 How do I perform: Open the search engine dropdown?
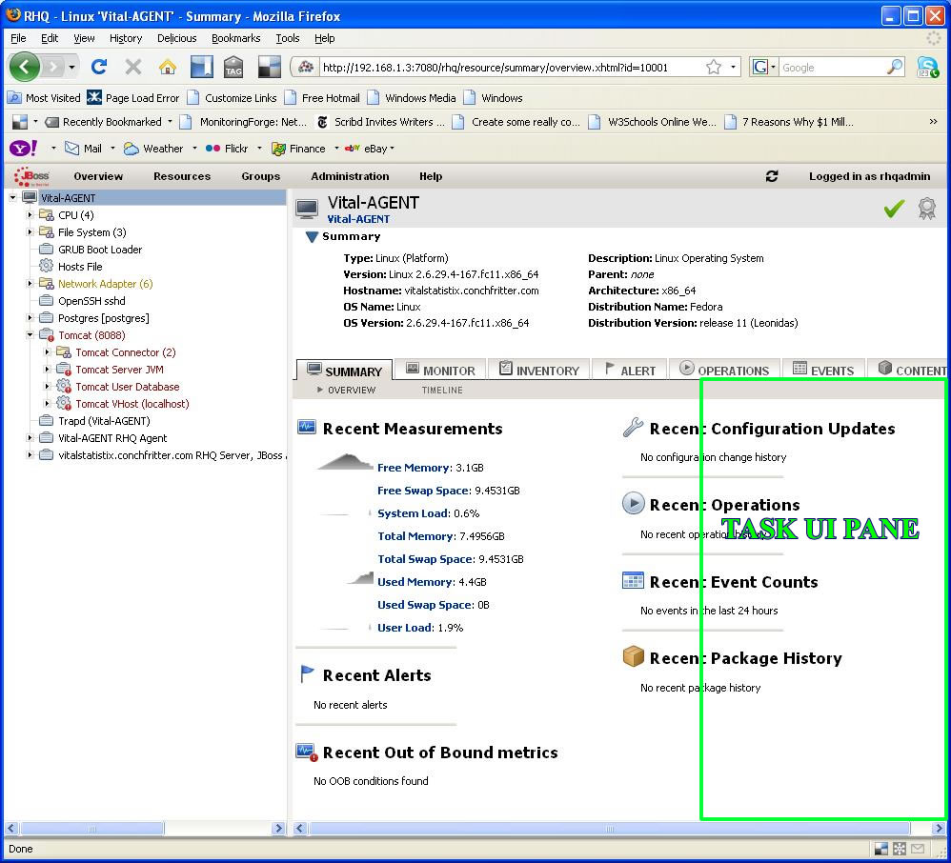[773, 67]
